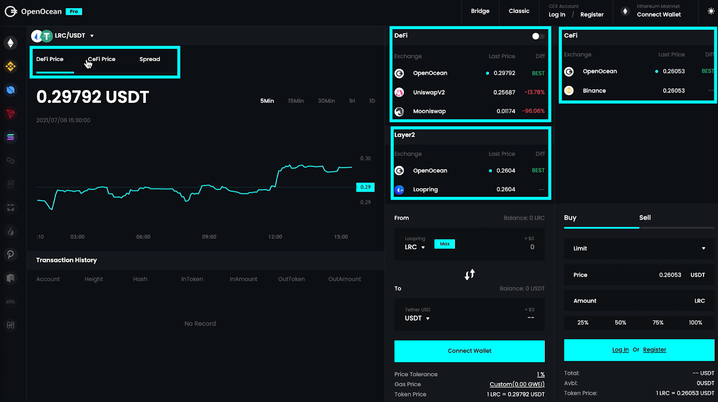
Task: Click the Pro badge
Action: point(74,12)
